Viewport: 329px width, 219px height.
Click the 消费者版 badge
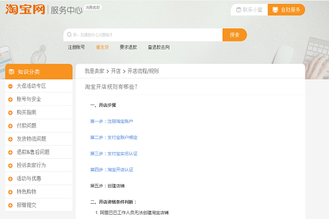coord(93,8)
